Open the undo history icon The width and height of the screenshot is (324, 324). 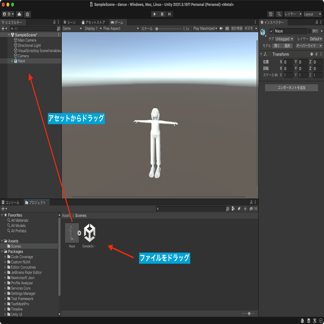271,14
